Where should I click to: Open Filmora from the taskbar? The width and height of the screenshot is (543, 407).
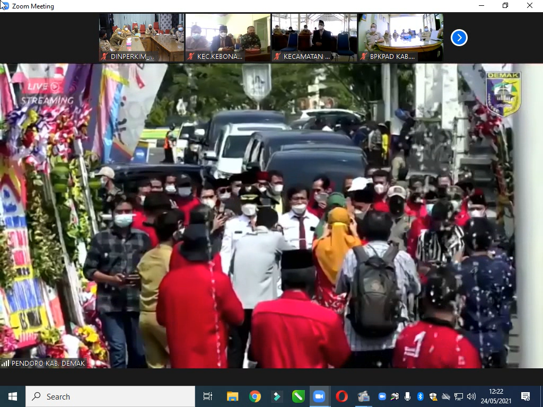(276, 396)
